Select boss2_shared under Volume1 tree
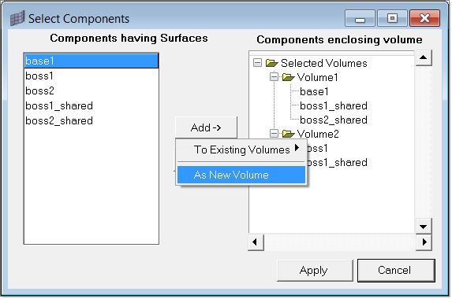The width and height of the screenshot is (452, 299). pos(334,120)
